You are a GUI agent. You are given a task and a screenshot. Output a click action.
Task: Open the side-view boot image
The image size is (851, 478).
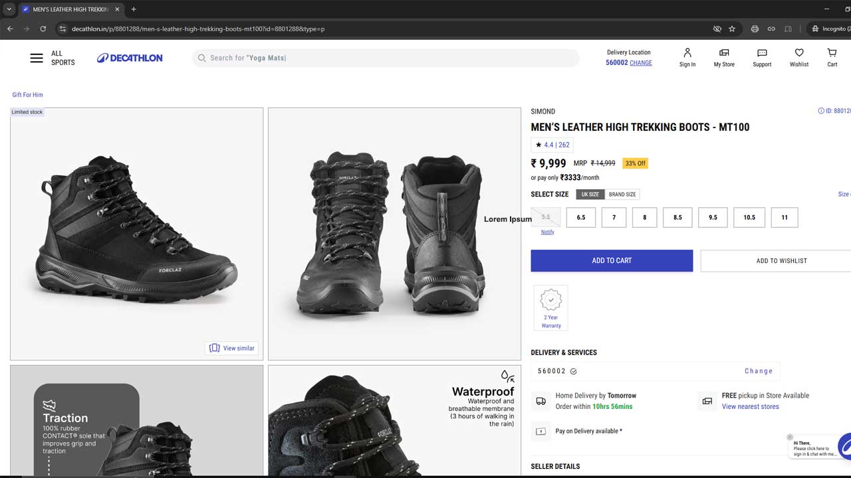(136, 234)
